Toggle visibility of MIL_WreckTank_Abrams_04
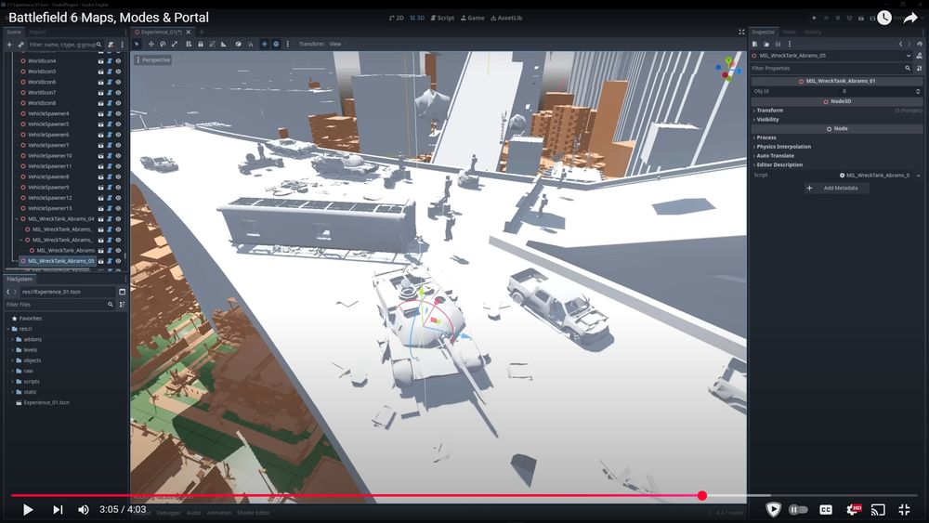Viewport: 929px width, 523px height. click(119, 219)
